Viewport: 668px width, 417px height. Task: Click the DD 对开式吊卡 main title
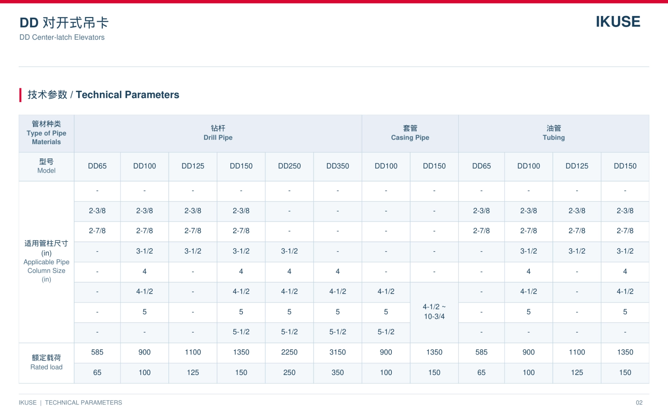coord(64,23)
